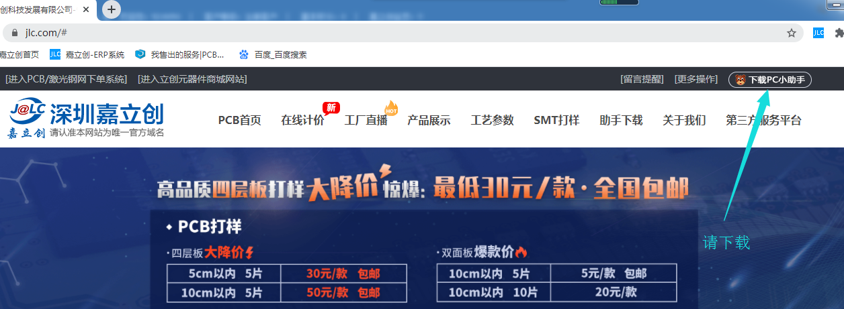Click the new tab plus button
The height and width of the screenshot is (309, 844).
112,9
